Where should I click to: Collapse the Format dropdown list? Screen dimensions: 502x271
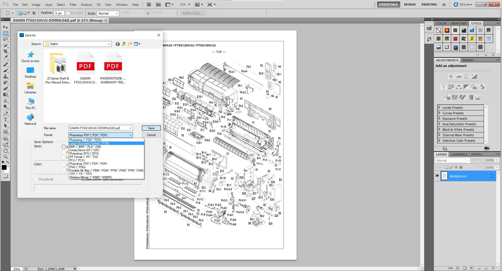(x=130, y=135)
